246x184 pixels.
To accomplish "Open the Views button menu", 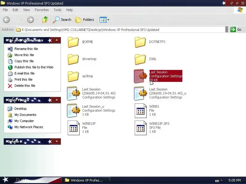I will tap(104, 20).
